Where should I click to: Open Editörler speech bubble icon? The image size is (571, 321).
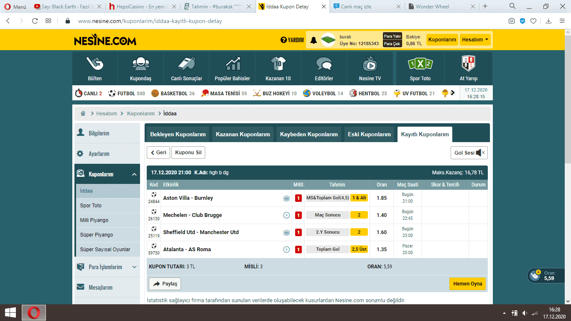pos(324,64)
